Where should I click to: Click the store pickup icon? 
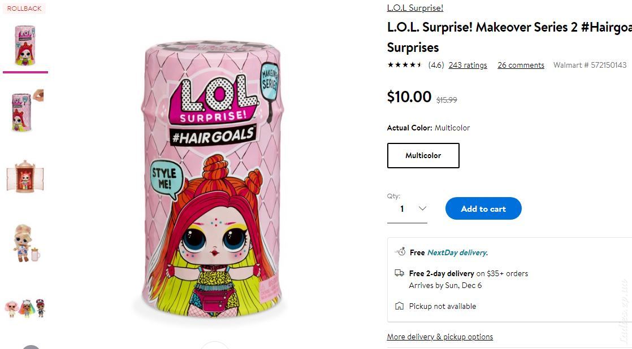pyautogui.click(x=399, y=306)
